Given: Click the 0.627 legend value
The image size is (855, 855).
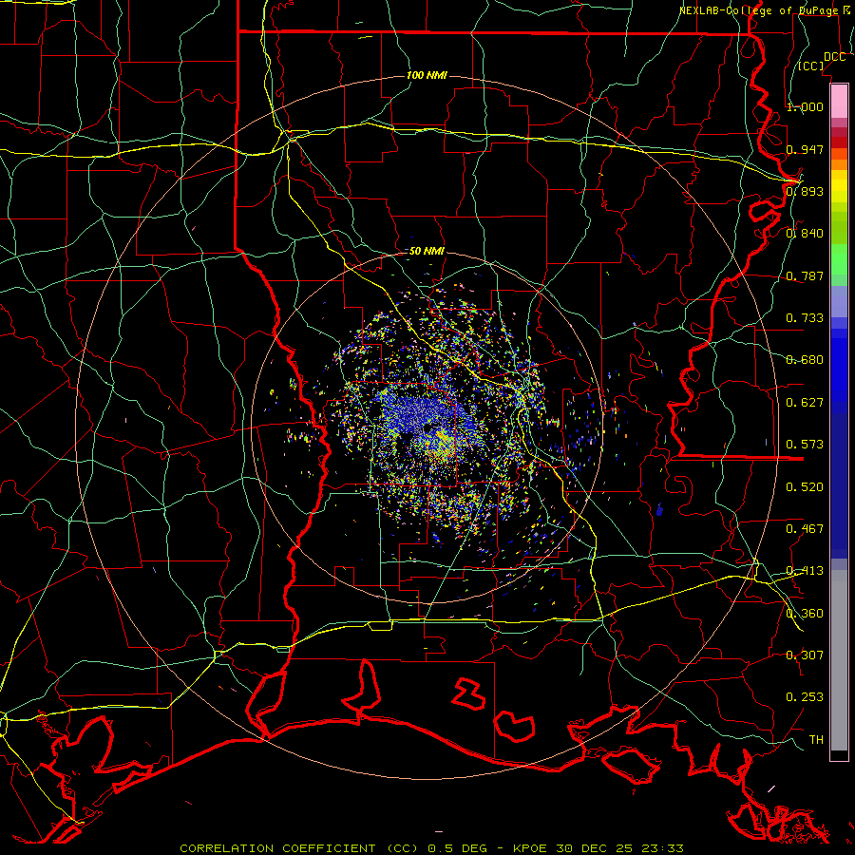Looking at the screenshot, I should tap(805, 403).
